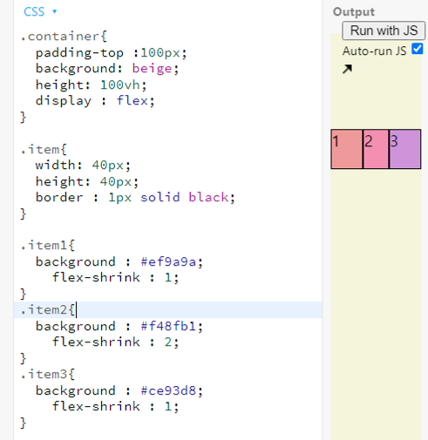Click the .item3{ selector line
Image resolution: width=428 pixels, height=440 pixels.
click(x=48, y=374)
